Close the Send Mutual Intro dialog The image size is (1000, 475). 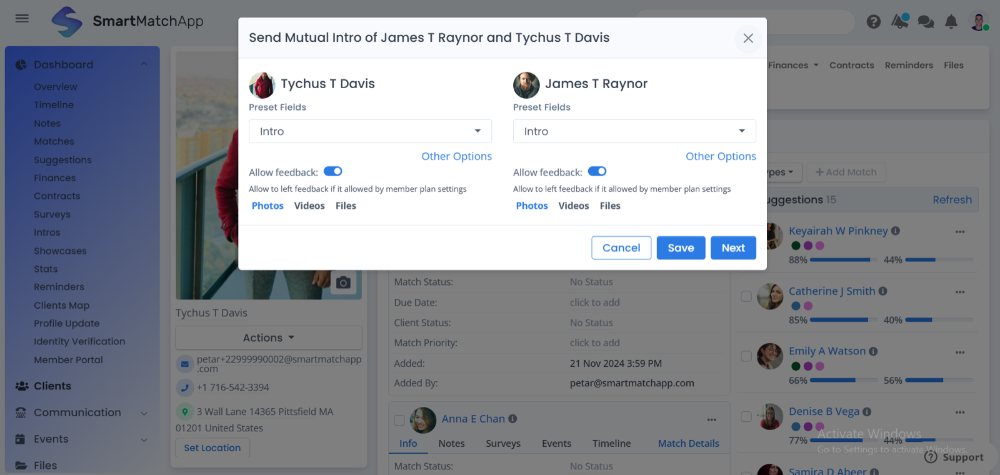pyautogui.click(x=748, y=38)
